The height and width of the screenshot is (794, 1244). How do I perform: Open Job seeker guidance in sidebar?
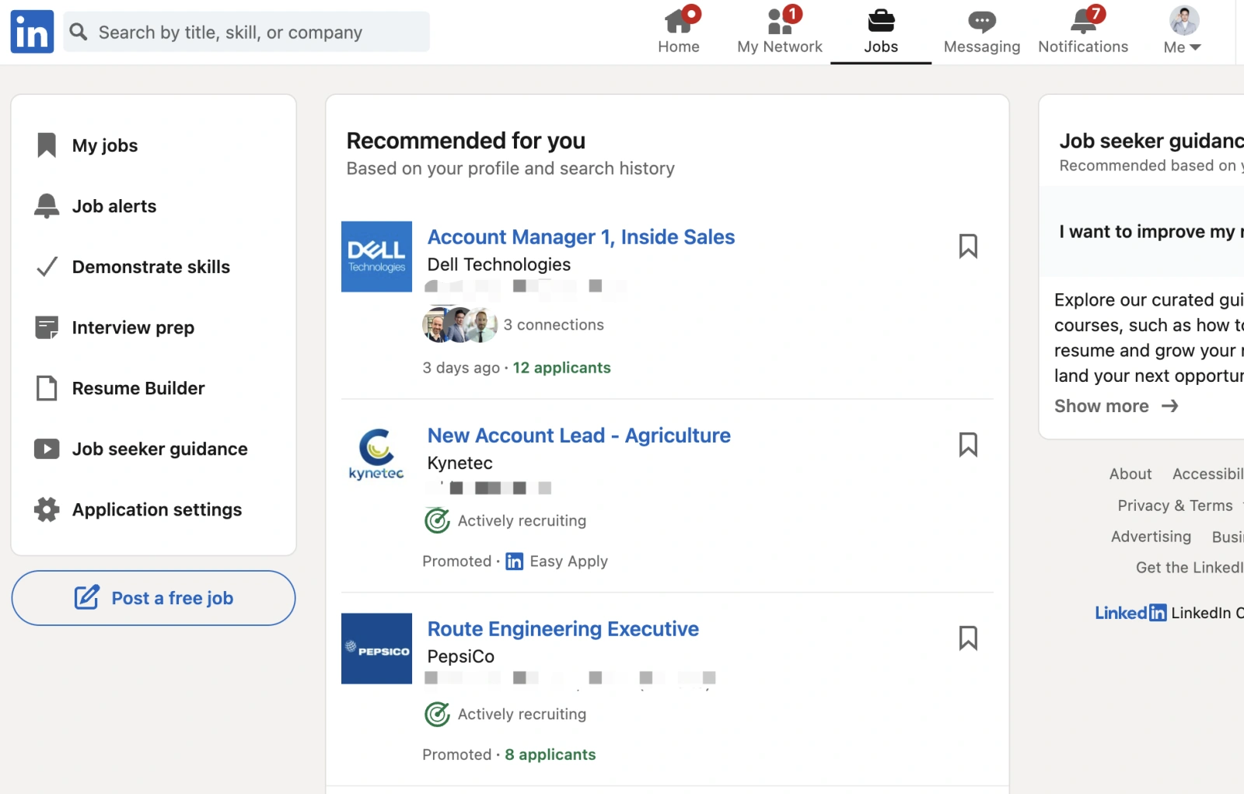click(159, 449)
